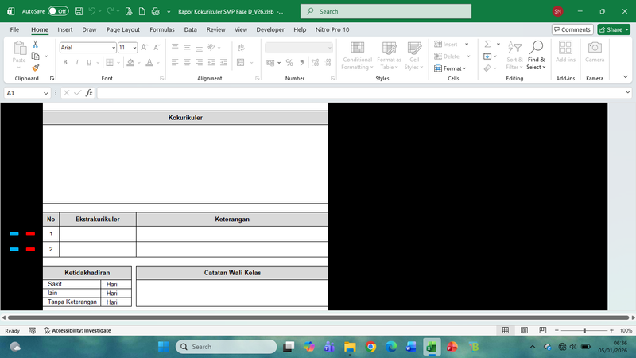The height and width of the screenshot is (358, 636).
Task: Switch to Page Layout view icon
Action: point(524,330)
